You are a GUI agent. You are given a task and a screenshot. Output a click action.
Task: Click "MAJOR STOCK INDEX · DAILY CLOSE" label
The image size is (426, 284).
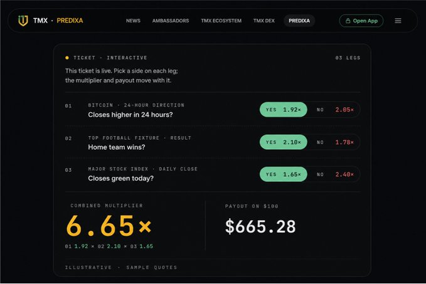143,169
